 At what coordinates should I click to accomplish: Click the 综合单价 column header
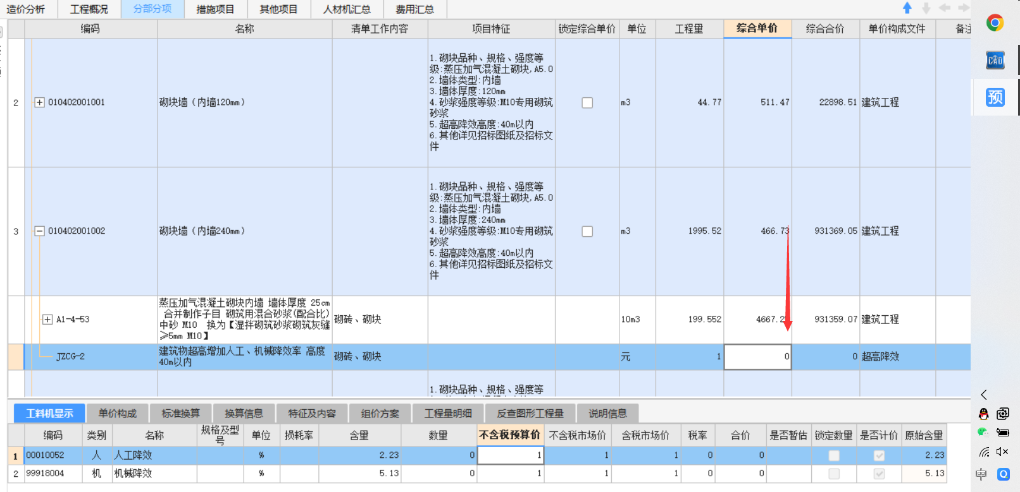(757, 28)
